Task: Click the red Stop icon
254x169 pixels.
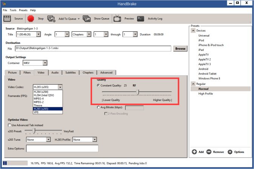Action: pos(31,19)
